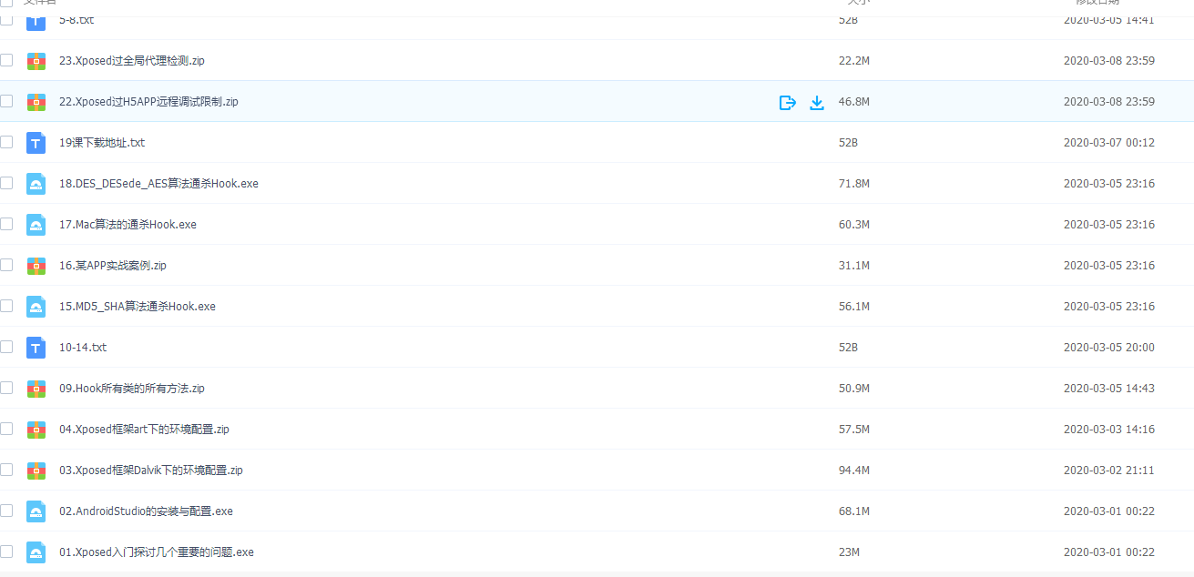Tick the checkbox for 01.Xposed入门探讨几个重要的问题.exe

[x=6, y=552]
